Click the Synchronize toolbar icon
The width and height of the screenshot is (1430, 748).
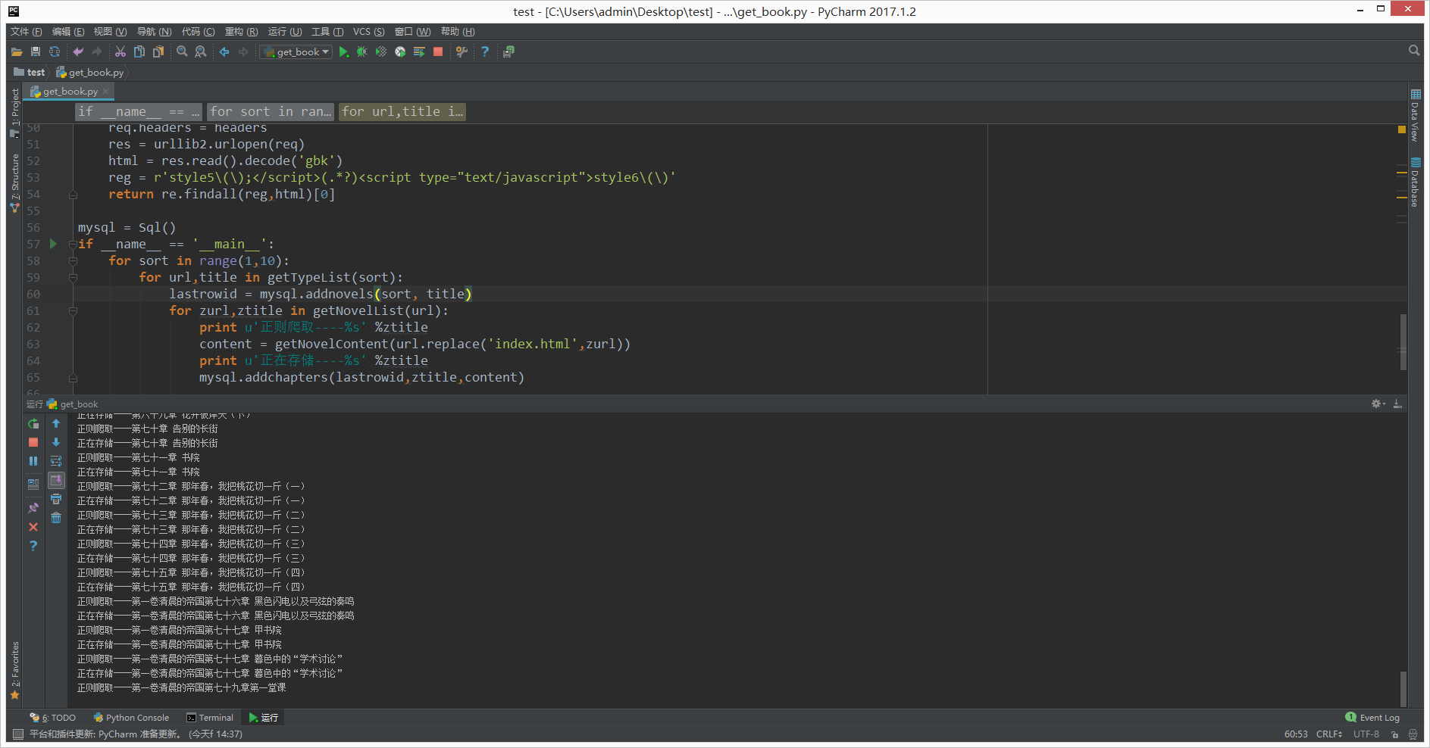[x=55, y=51]
